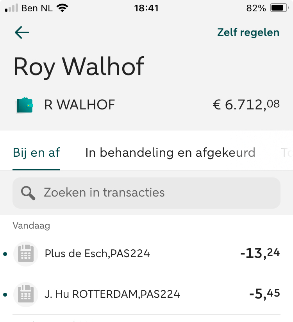The image size is (293, 322).
Task: Tap the battery icon in status bar
Action: pos(279,8)
